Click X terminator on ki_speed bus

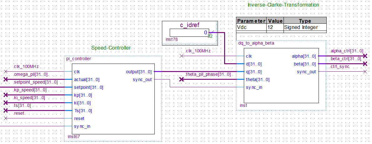click(x=6, y=103)
